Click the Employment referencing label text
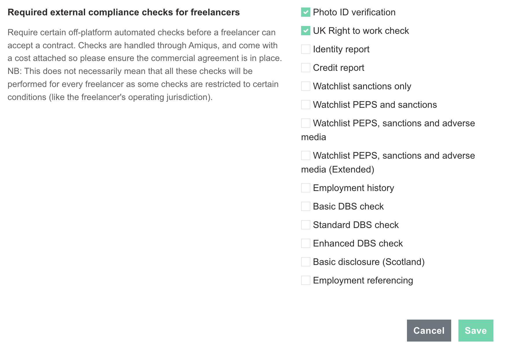The height and width of the screenshot is (356, 505). [x=363, y=280]
